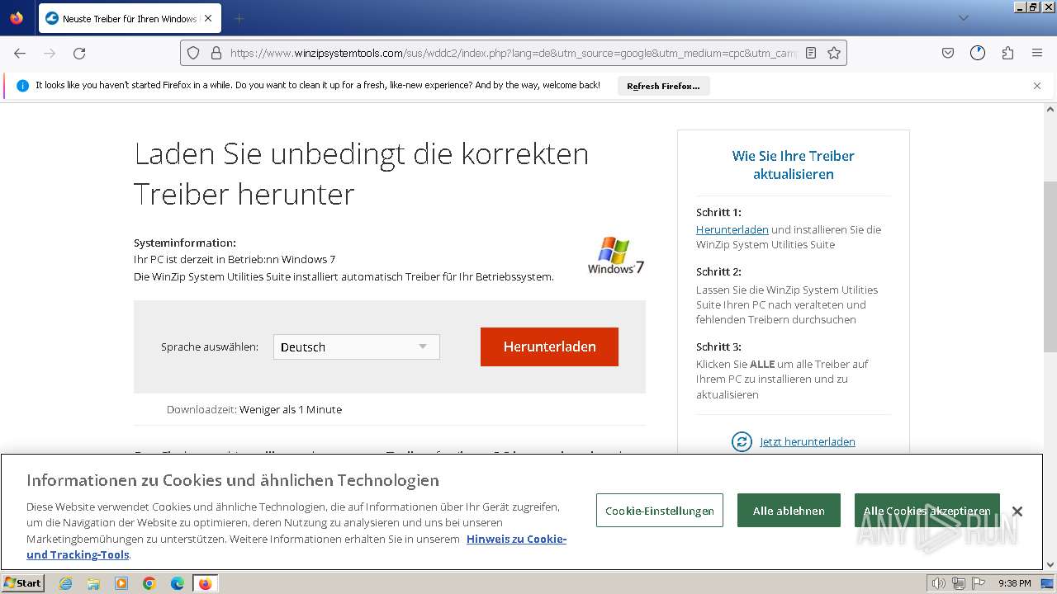1057x594 pixels.
Task: Open Cookie-Einstellungen settings button
Action: (659, 511)
